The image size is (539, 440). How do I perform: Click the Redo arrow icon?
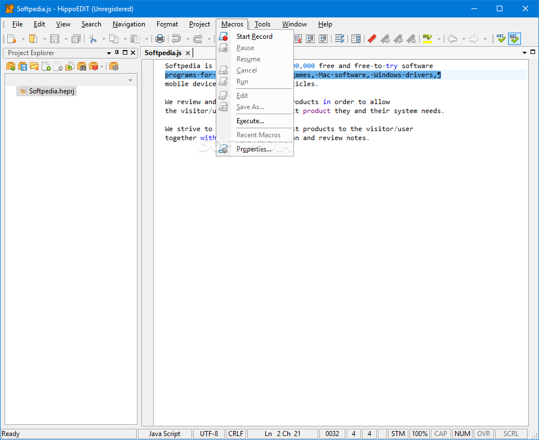(x=198, y=38)
